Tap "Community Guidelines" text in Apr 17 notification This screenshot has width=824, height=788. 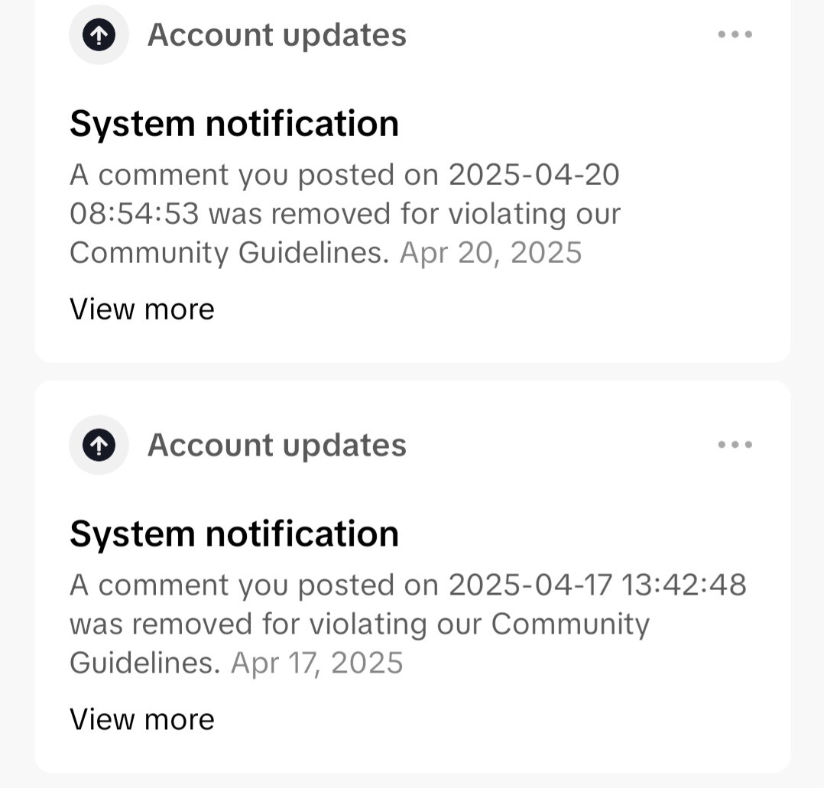tap(569, 624)
